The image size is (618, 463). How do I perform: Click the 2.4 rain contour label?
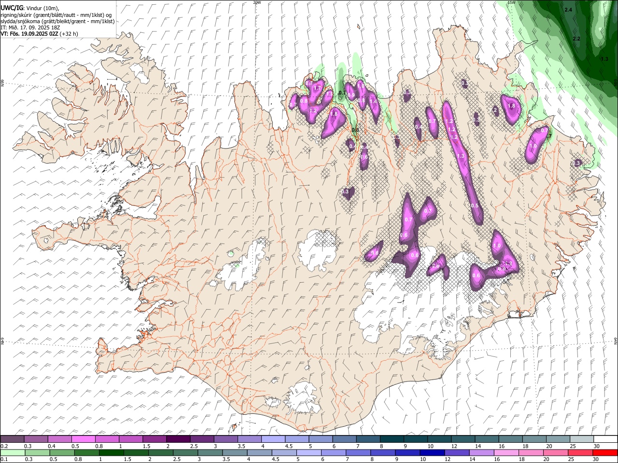point(568,10)
